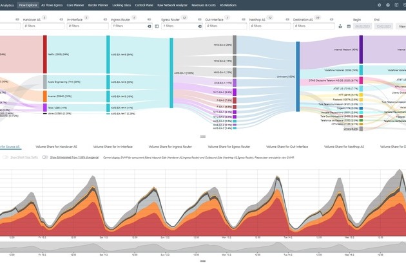Open the help question mark icon
The image size is (406, 265).
click(x=388, y=5)
